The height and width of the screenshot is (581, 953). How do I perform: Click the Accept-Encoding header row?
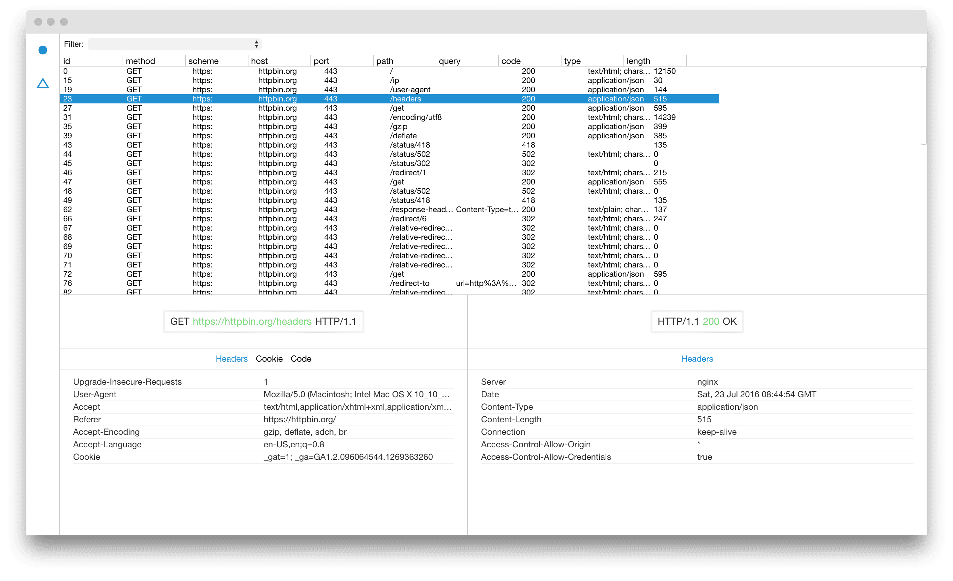pyautogui.click(x=263, y=432)
